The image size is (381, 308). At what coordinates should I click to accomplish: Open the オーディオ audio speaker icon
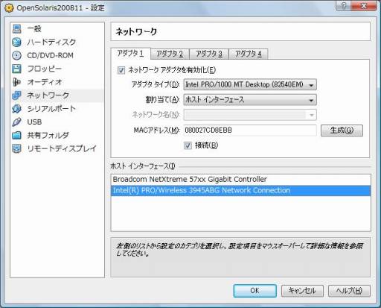[x=16, y=82]
